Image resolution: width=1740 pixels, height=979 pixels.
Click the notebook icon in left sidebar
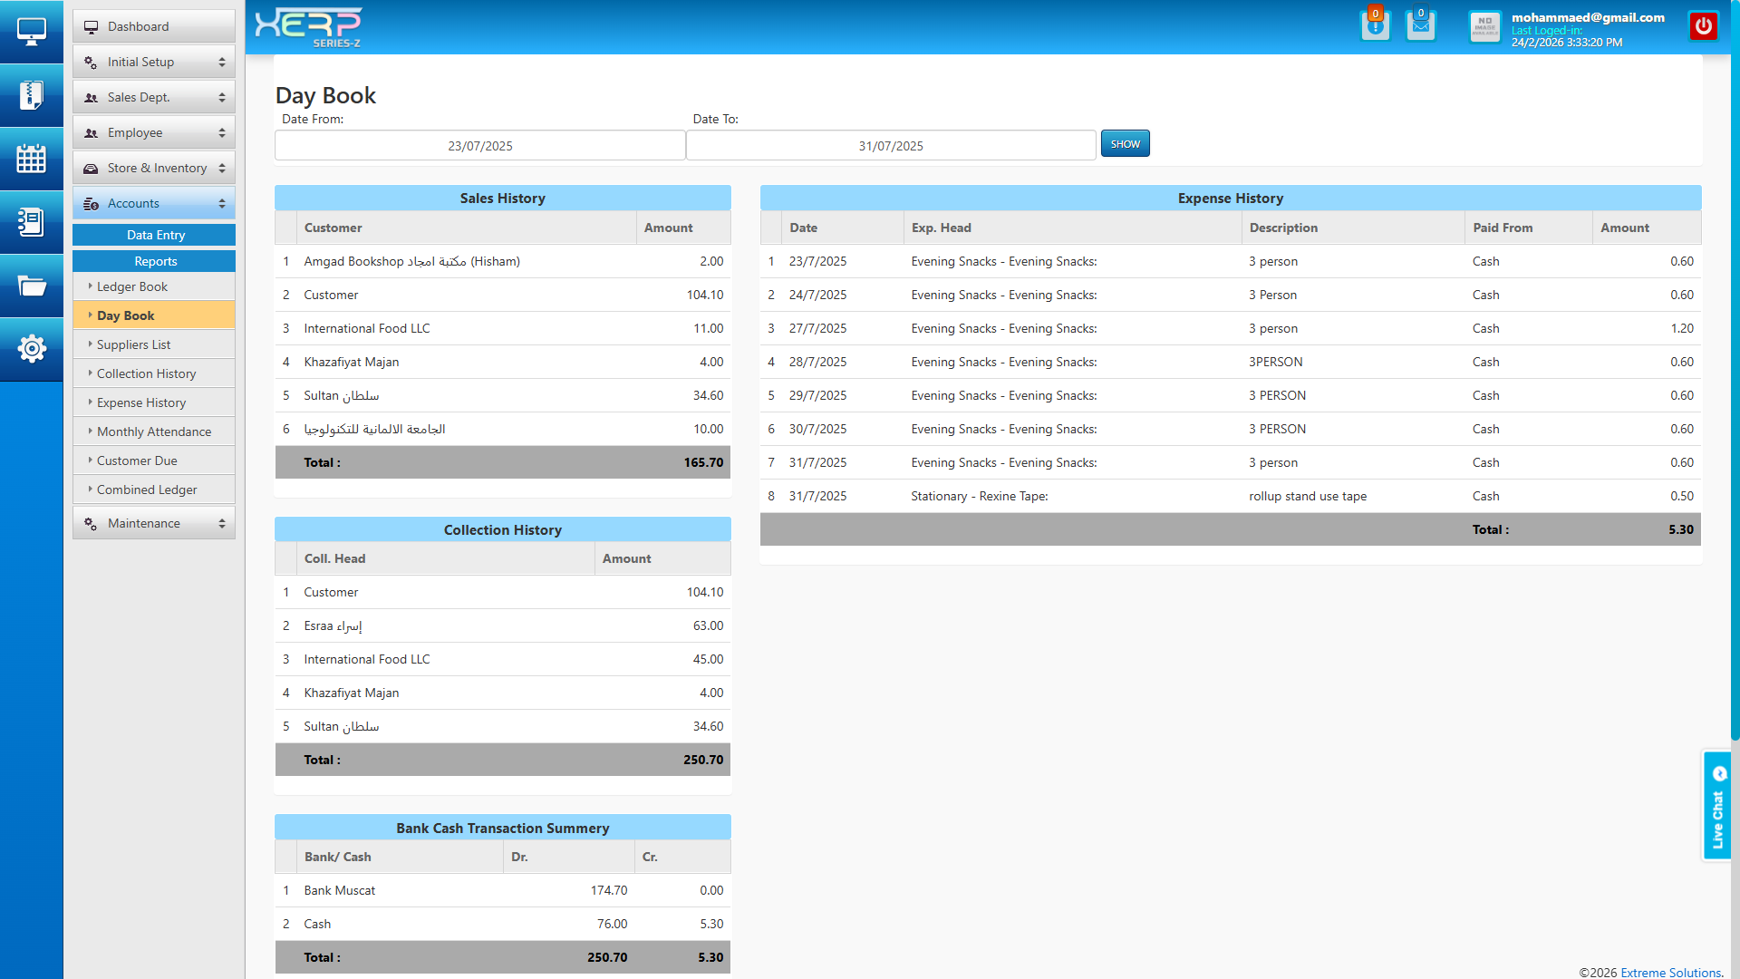click(x=31, y=222)
